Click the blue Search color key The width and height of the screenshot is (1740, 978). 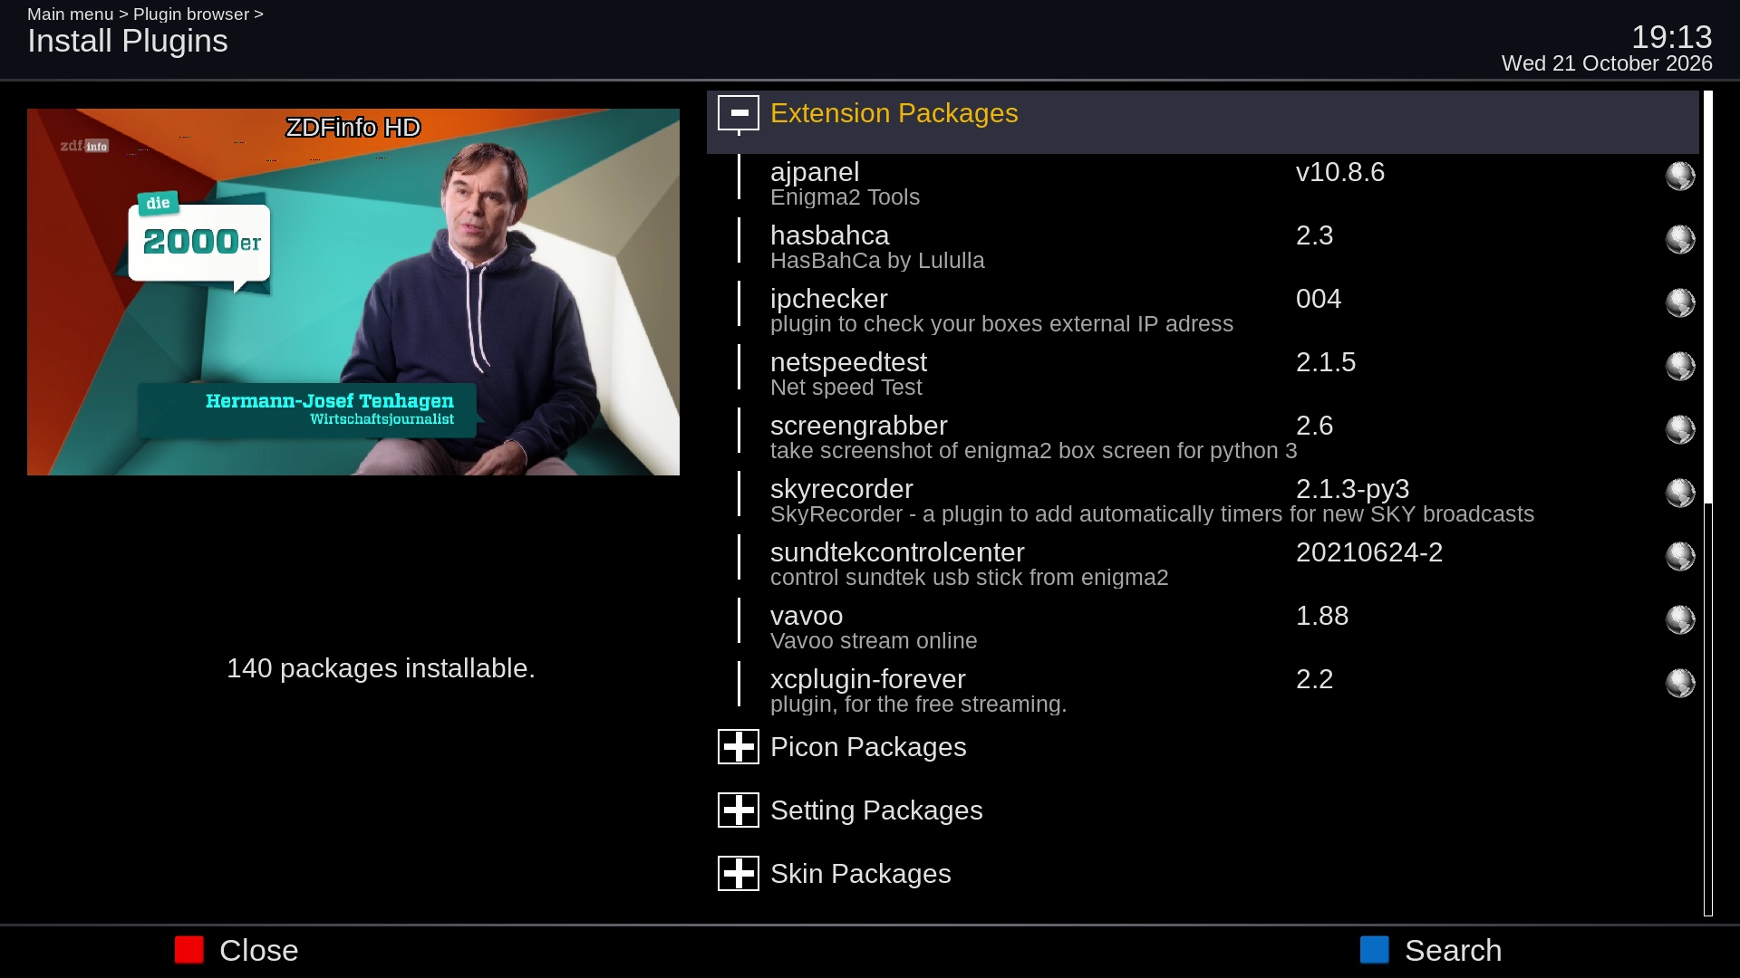tap(1375, 950)
